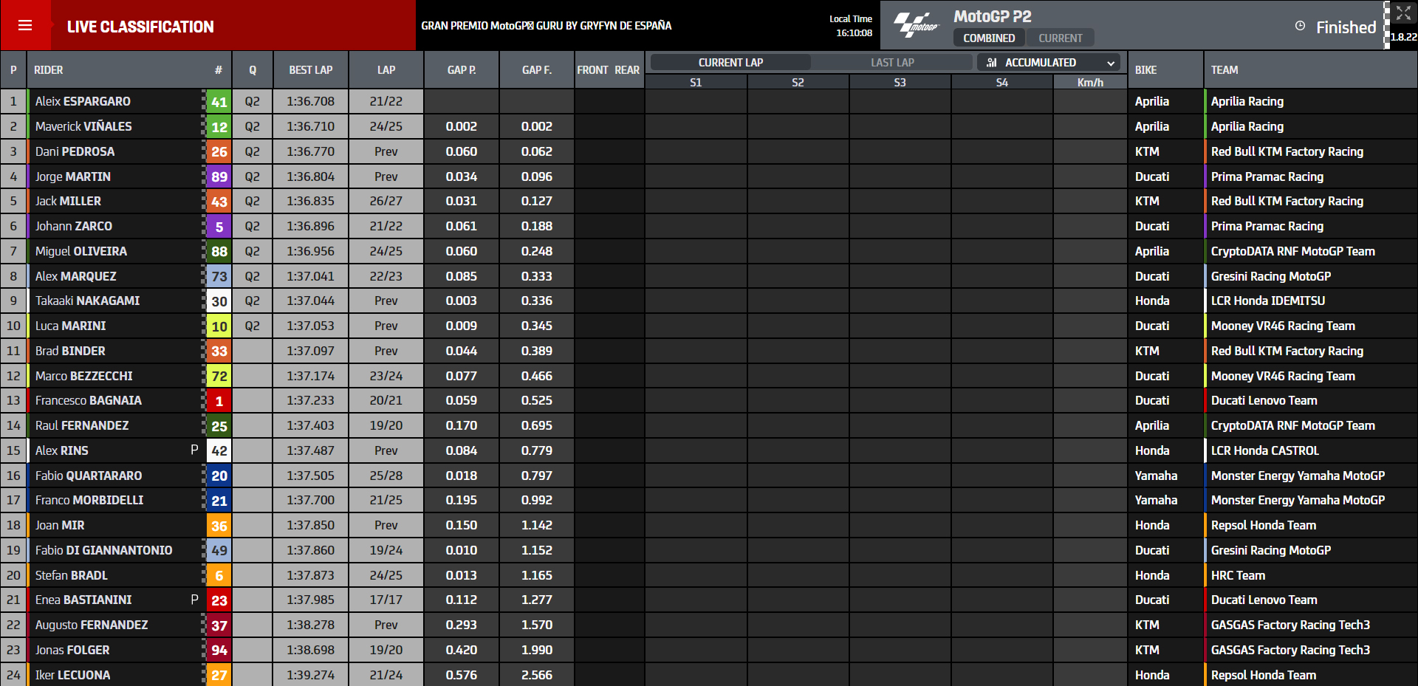Click the Finished status label
Screen dimensions: 1418x686
(1346, 27)
